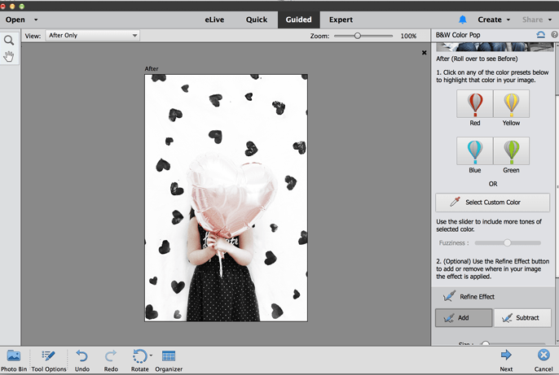The width and height of the screenshot is (559, 375).
Task: Expand the View mode dropdown
Action: [x=92, y=36]
